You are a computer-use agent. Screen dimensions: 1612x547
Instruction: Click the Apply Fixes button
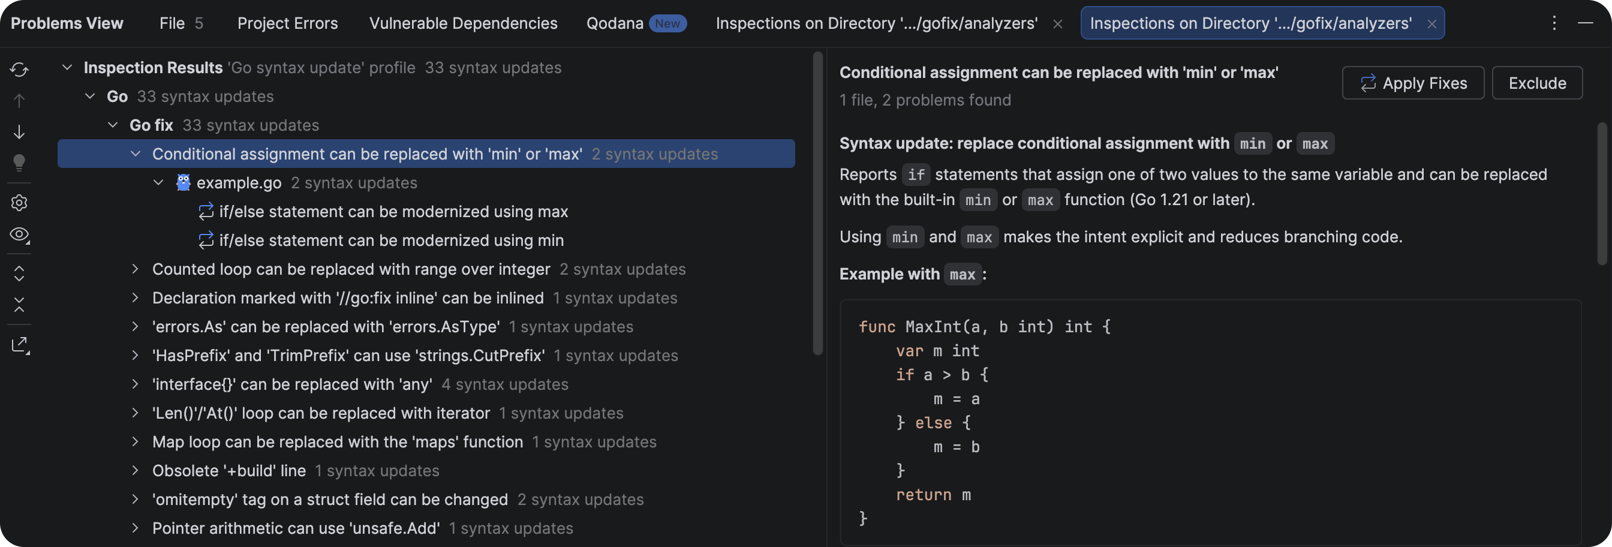point(1413,83)
